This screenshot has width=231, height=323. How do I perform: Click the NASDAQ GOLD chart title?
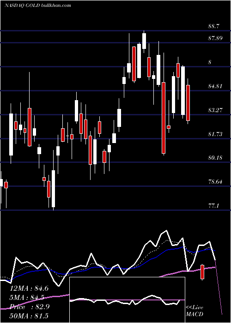click(x=38, y=5)
